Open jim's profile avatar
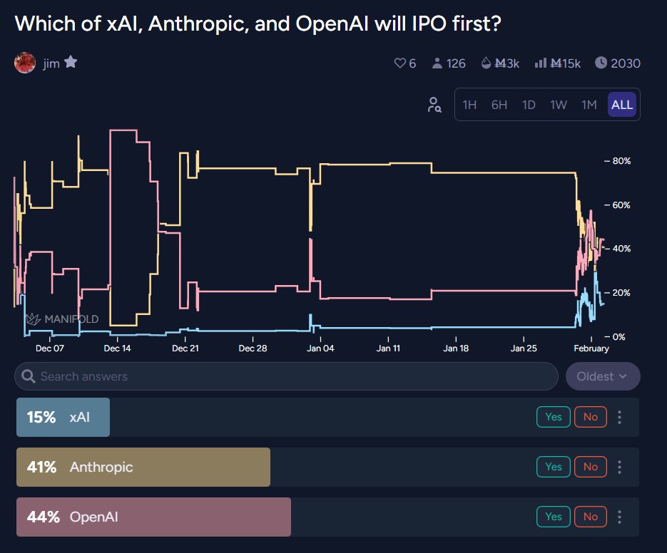The image size is (667, 553). pyautogui.click(x=25, y=63)
